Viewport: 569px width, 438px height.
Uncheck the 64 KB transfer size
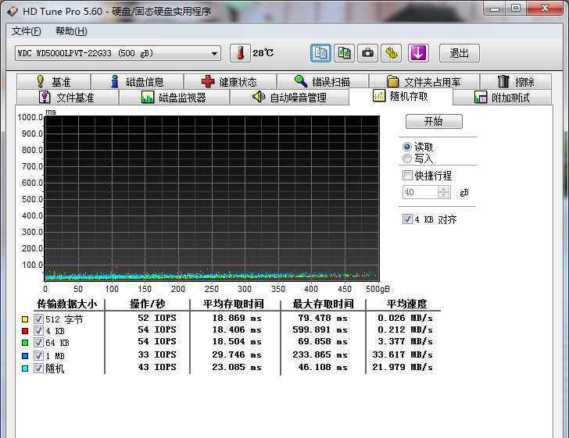tap(38, 343)
